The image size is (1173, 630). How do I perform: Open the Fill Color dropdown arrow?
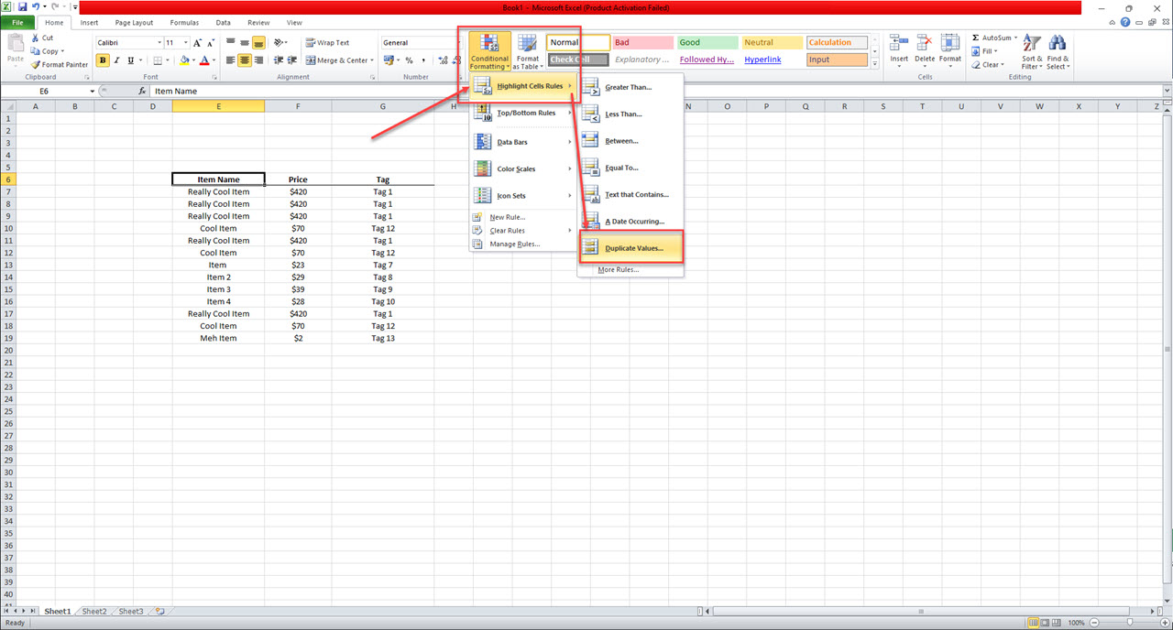point(192,60)
